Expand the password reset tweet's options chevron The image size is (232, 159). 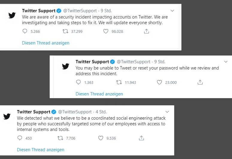[226, 62]
